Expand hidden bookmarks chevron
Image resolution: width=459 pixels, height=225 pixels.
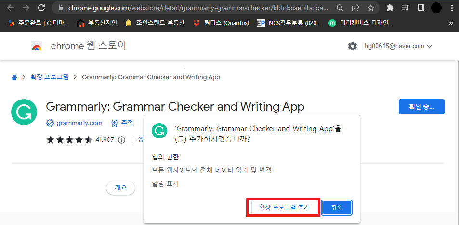(452, 23)
